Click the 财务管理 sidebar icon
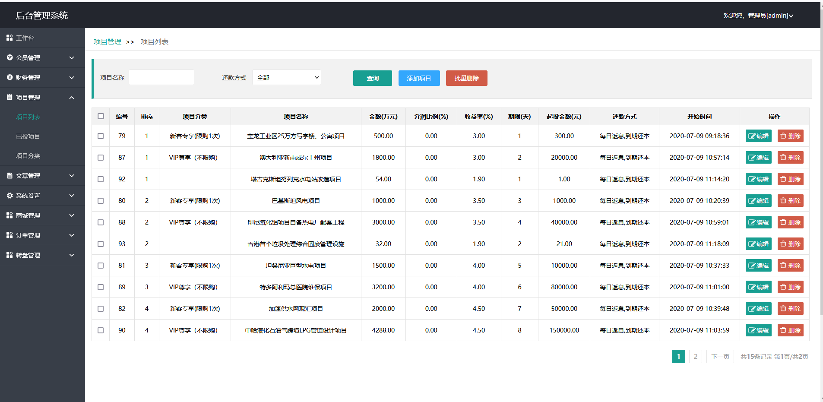Image resolution: width=823 pixels, height=402 pixels. (9, 77)
